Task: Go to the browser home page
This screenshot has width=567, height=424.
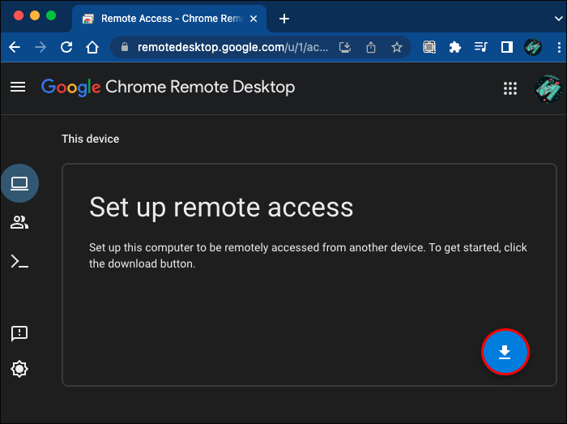Action: 92,47
